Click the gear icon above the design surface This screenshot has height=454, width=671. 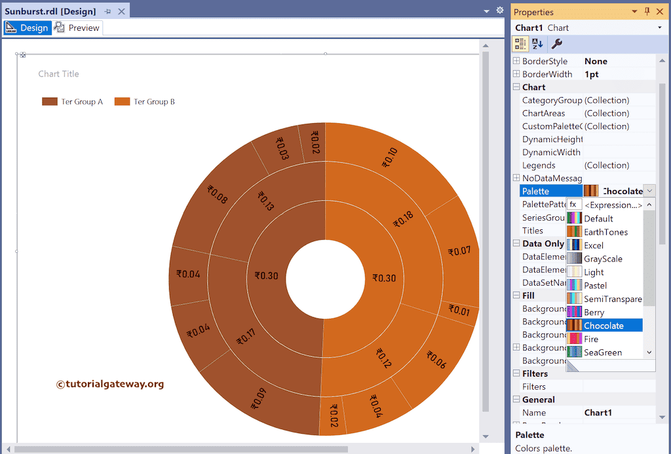coord(500,10)
